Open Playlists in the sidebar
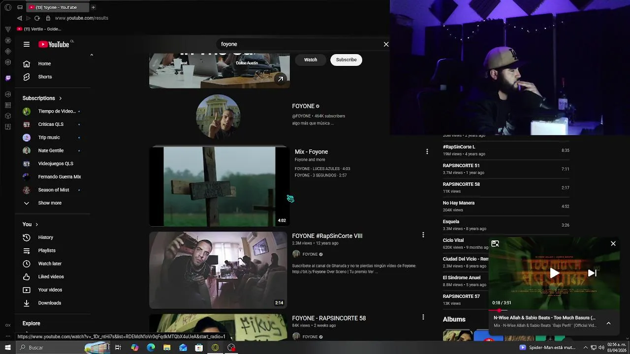This screenshot has width=630, height=354. tap(53, 251)
